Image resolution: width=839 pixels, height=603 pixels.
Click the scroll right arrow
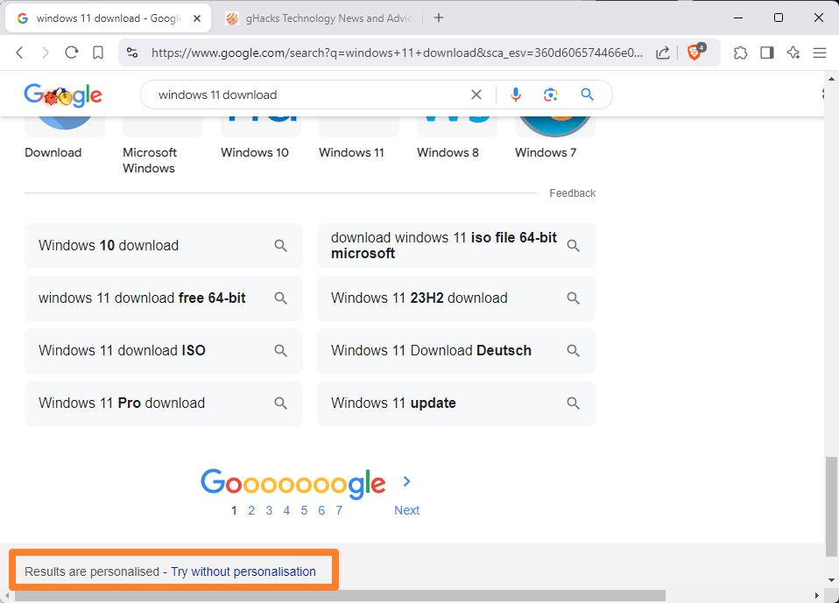click(816, 595)
